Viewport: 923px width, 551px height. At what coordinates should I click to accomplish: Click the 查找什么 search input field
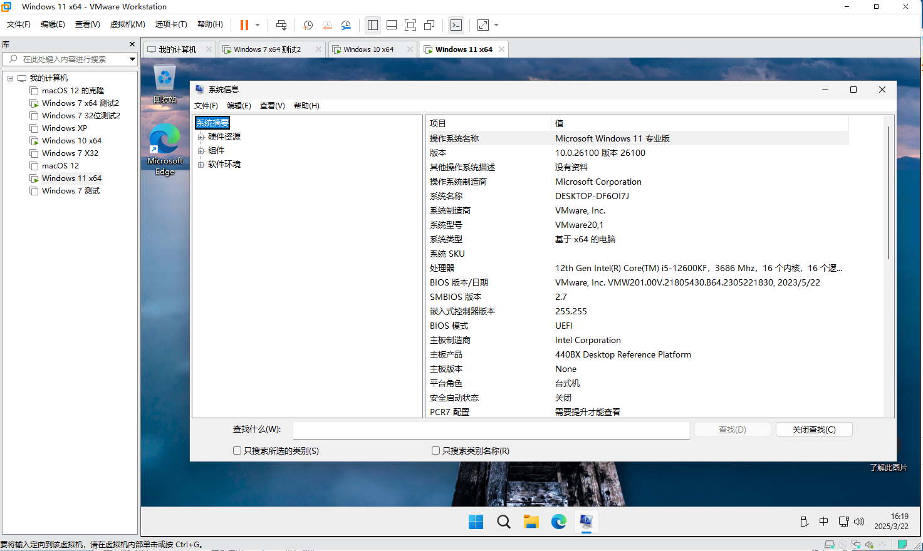pos(491,430)
